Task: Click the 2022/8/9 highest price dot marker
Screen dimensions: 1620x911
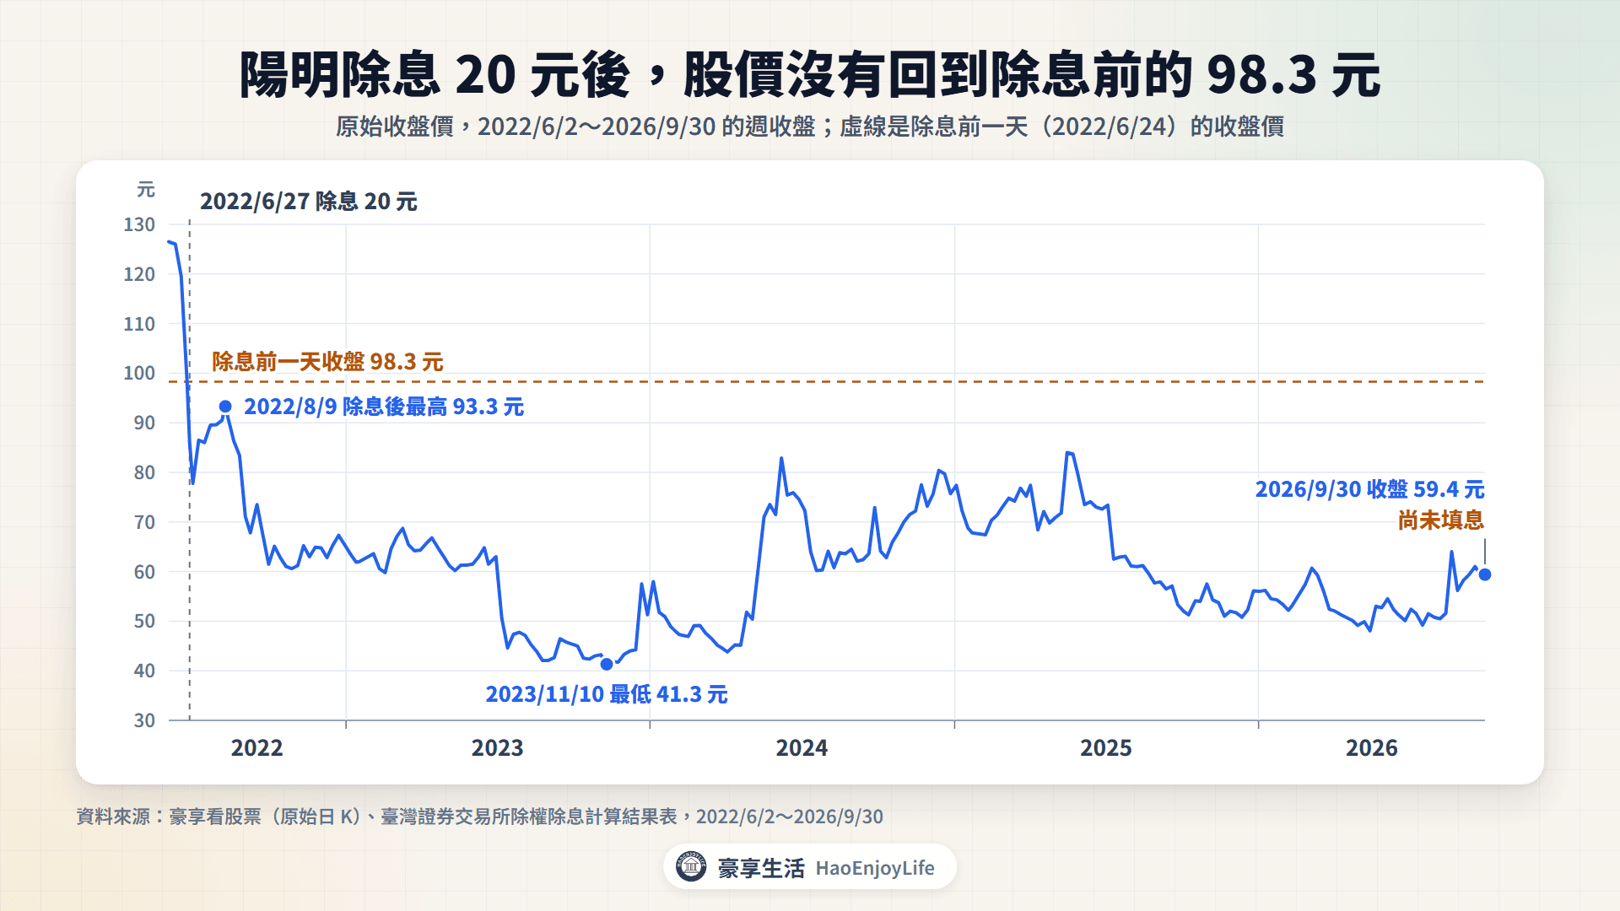Action: tap(225, 407)
